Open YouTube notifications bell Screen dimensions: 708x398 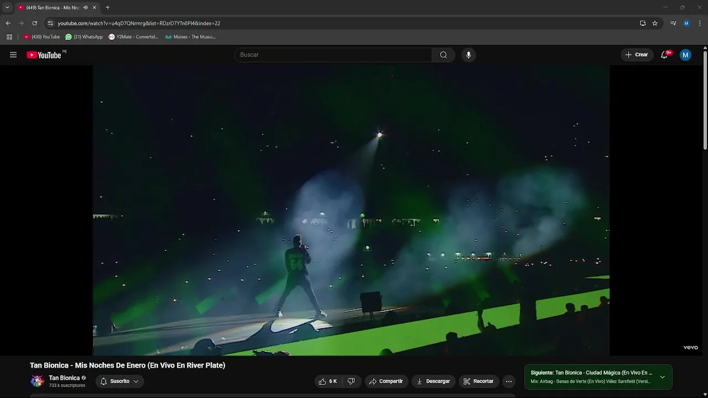[x=665, y=55]
